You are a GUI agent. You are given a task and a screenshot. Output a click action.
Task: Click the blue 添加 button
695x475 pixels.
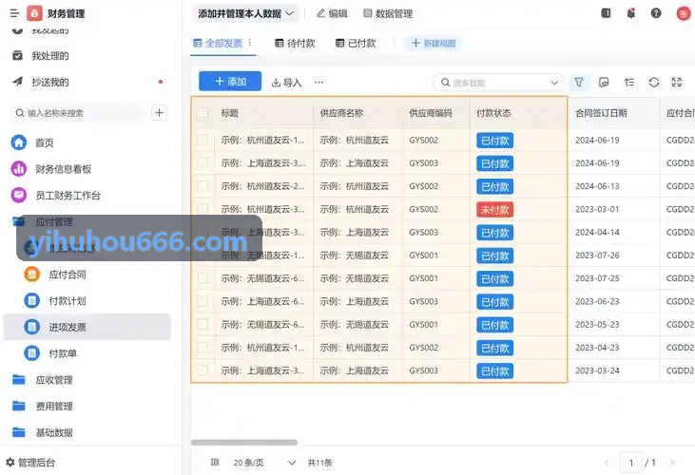[x=230, y=82]
